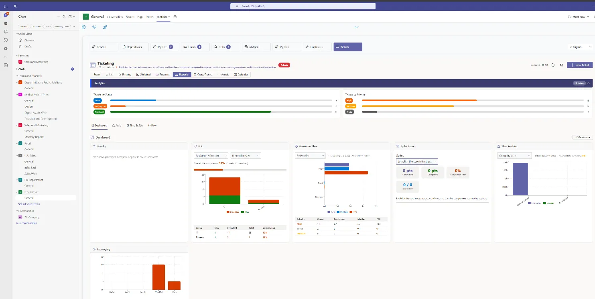This screenshot has height=299, width=595.
Task: Click the Meeting chats filter chip
Action: 62,26
